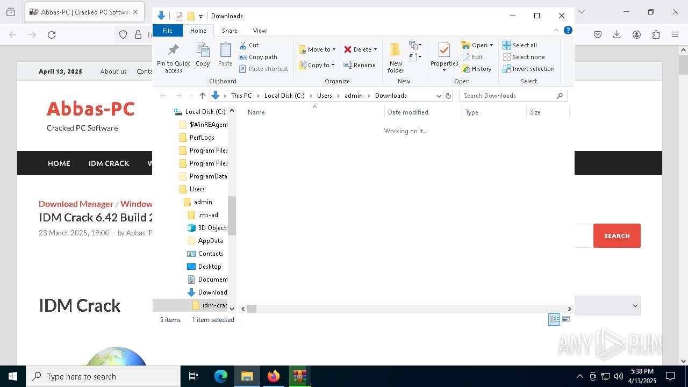The height and width of the screenshot is (387, 688).
Task: Switch to the Home ribbon tab
Action: (x=198, y=31)
